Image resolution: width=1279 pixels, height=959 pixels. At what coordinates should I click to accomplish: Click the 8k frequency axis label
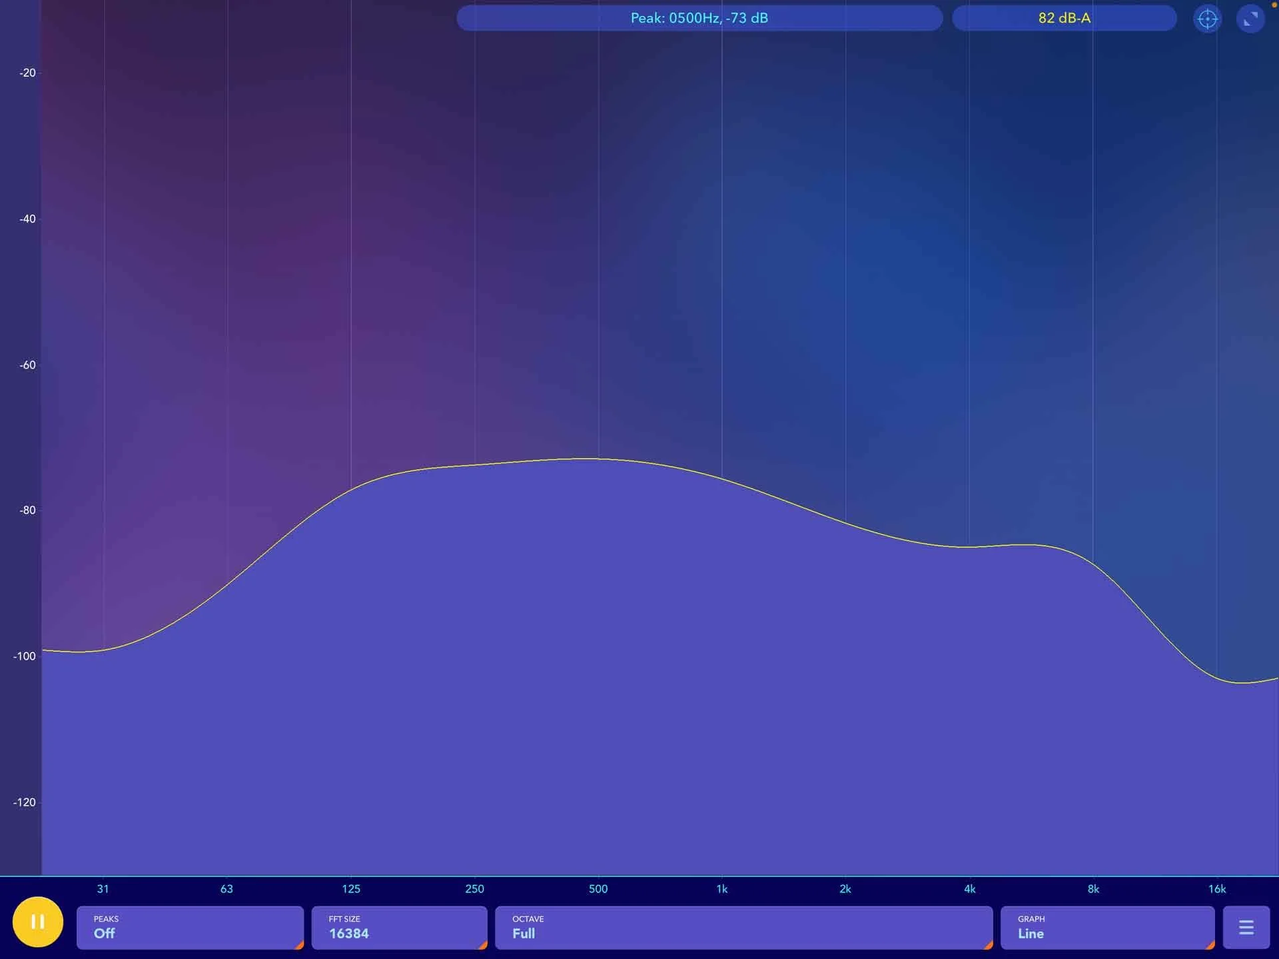pos(1093,888)
